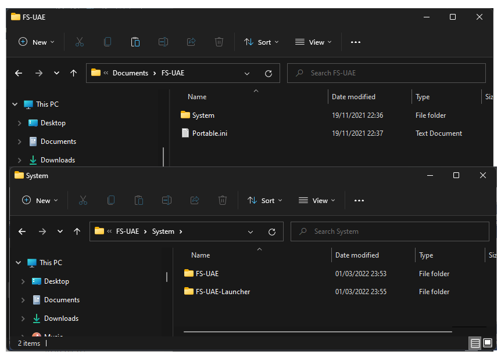Screen dimensions: 501x362
Task: Expand address history dropdown in System window
Action: coord(250,232)
